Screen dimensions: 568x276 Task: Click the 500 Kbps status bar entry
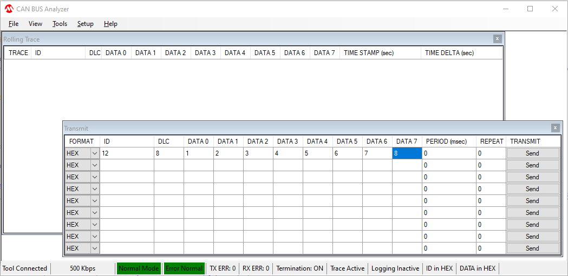[82, 268]
